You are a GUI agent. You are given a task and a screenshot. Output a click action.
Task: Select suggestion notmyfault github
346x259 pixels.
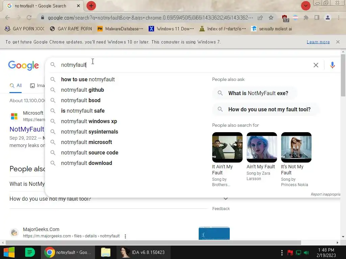pyautogui.click(x=82, y=90)
